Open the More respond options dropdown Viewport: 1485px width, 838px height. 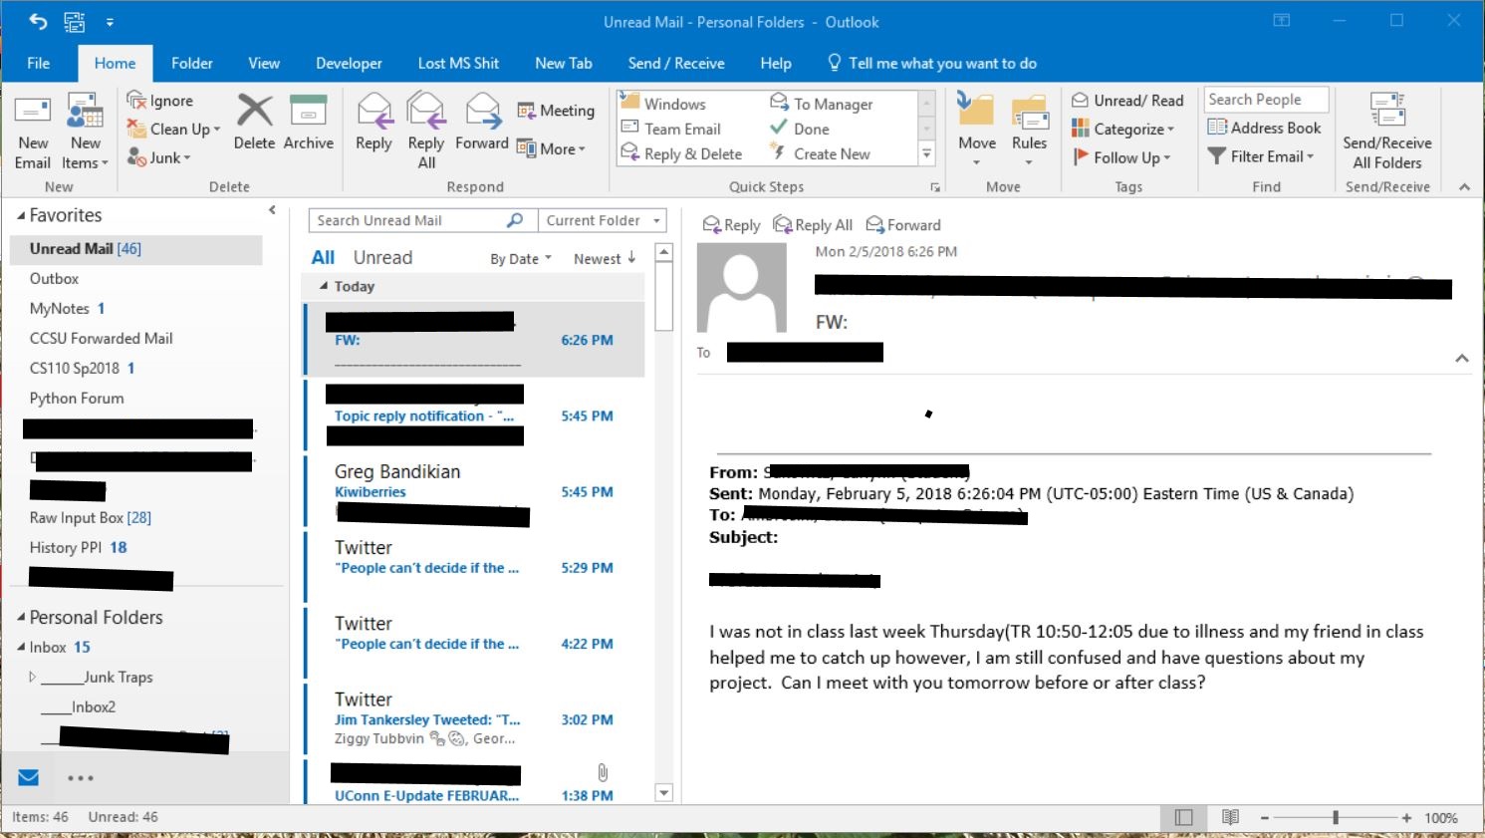552,148
